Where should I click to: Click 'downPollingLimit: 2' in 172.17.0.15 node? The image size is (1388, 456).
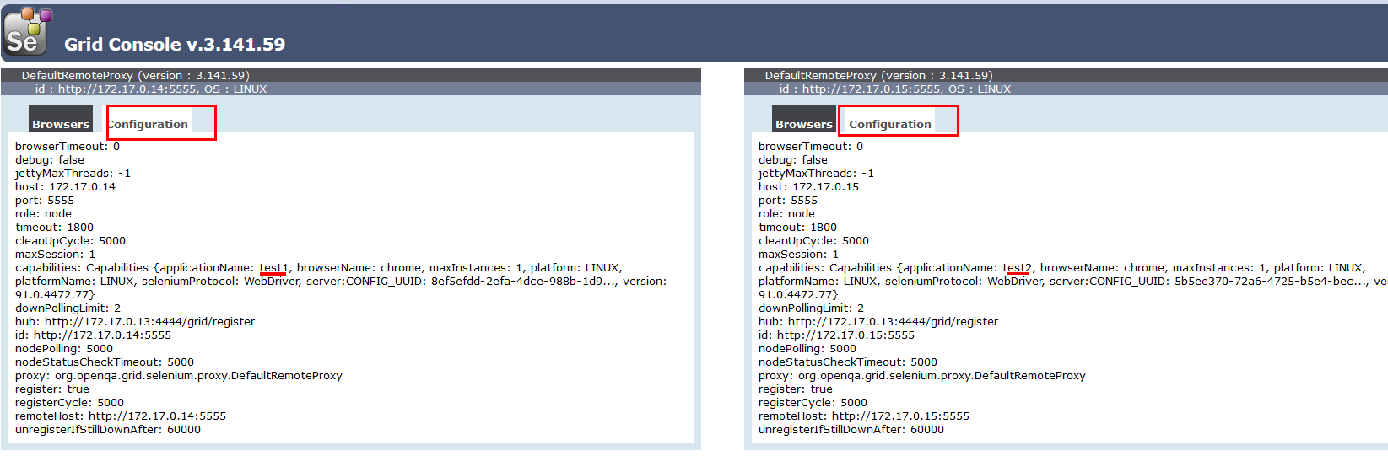pos(811,308)
